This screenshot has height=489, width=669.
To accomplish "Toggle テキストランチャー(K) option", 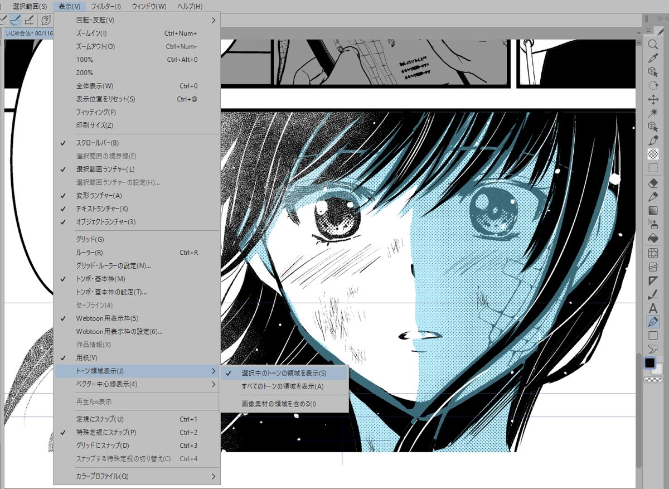I will click(137, 209).
